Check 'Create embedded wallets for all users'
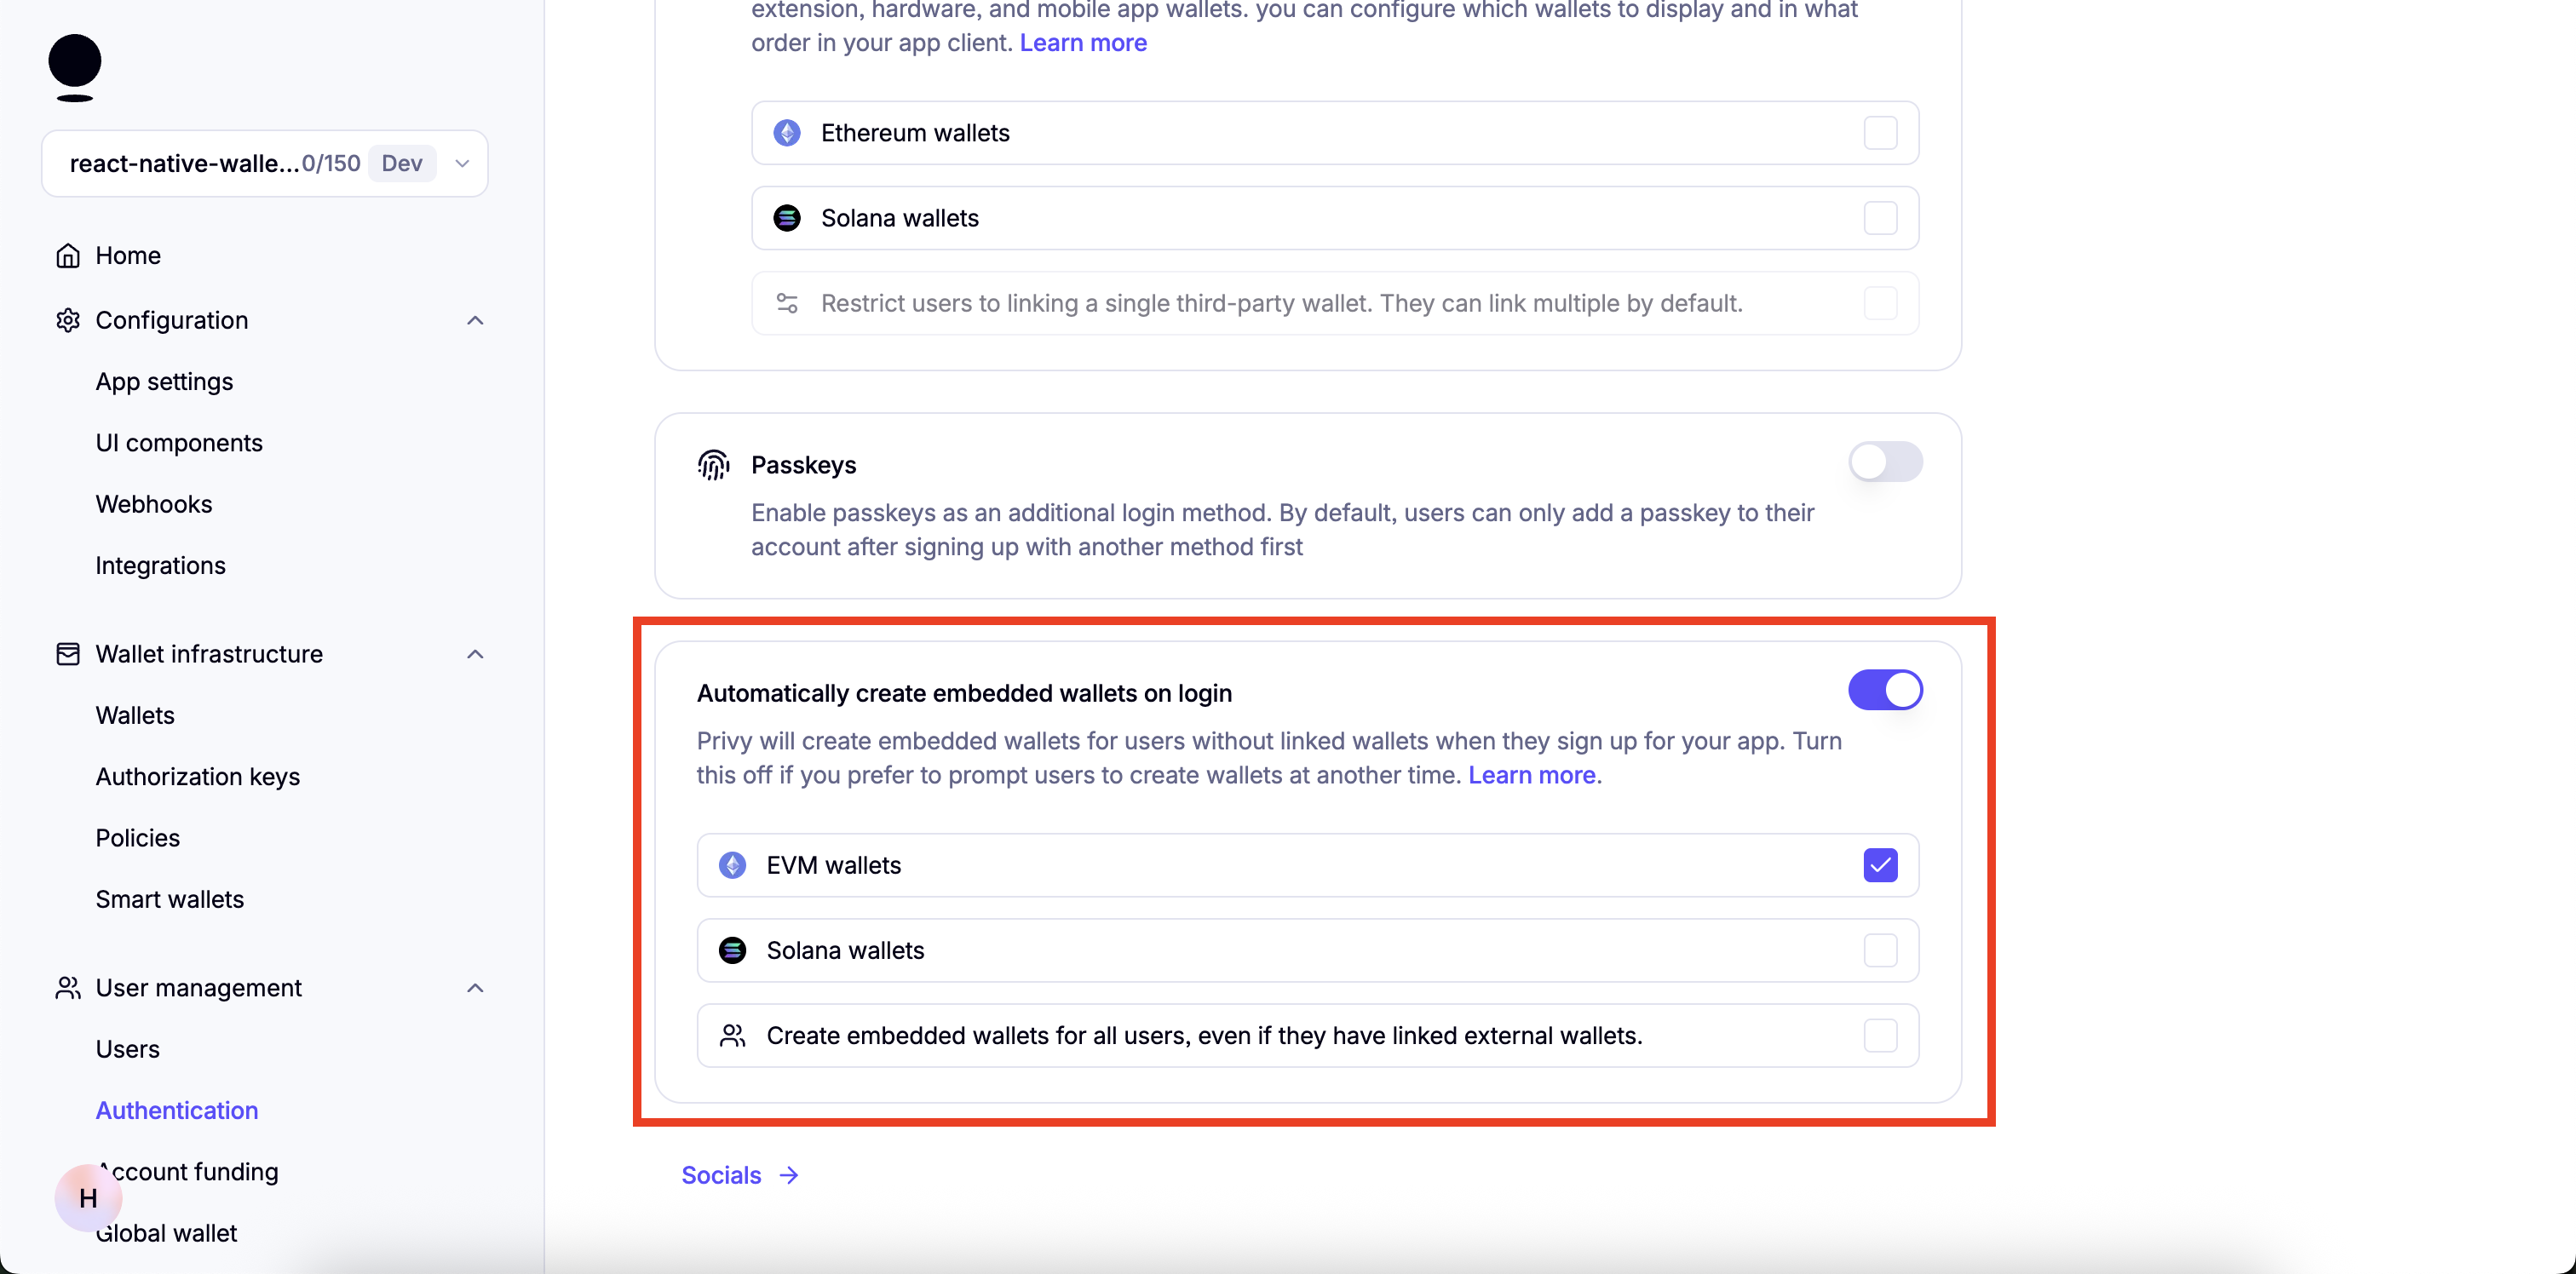This screenshot has width=2576, height=1274. click(1879, 1036)
